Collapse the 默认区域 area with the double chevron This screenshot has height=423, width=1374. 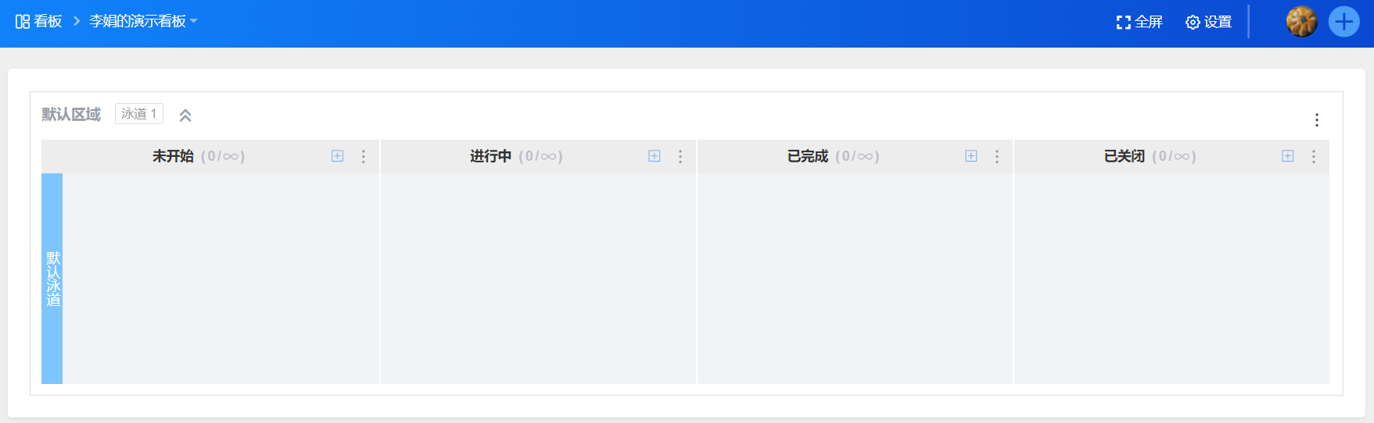click(x=185, y=116)
